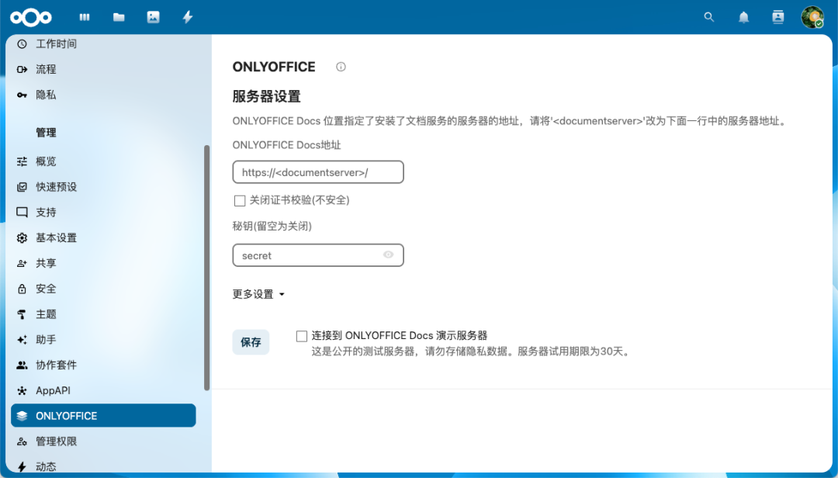Open the user avatar menu
The height and width of the screenshot is (478, 838).
812,16
